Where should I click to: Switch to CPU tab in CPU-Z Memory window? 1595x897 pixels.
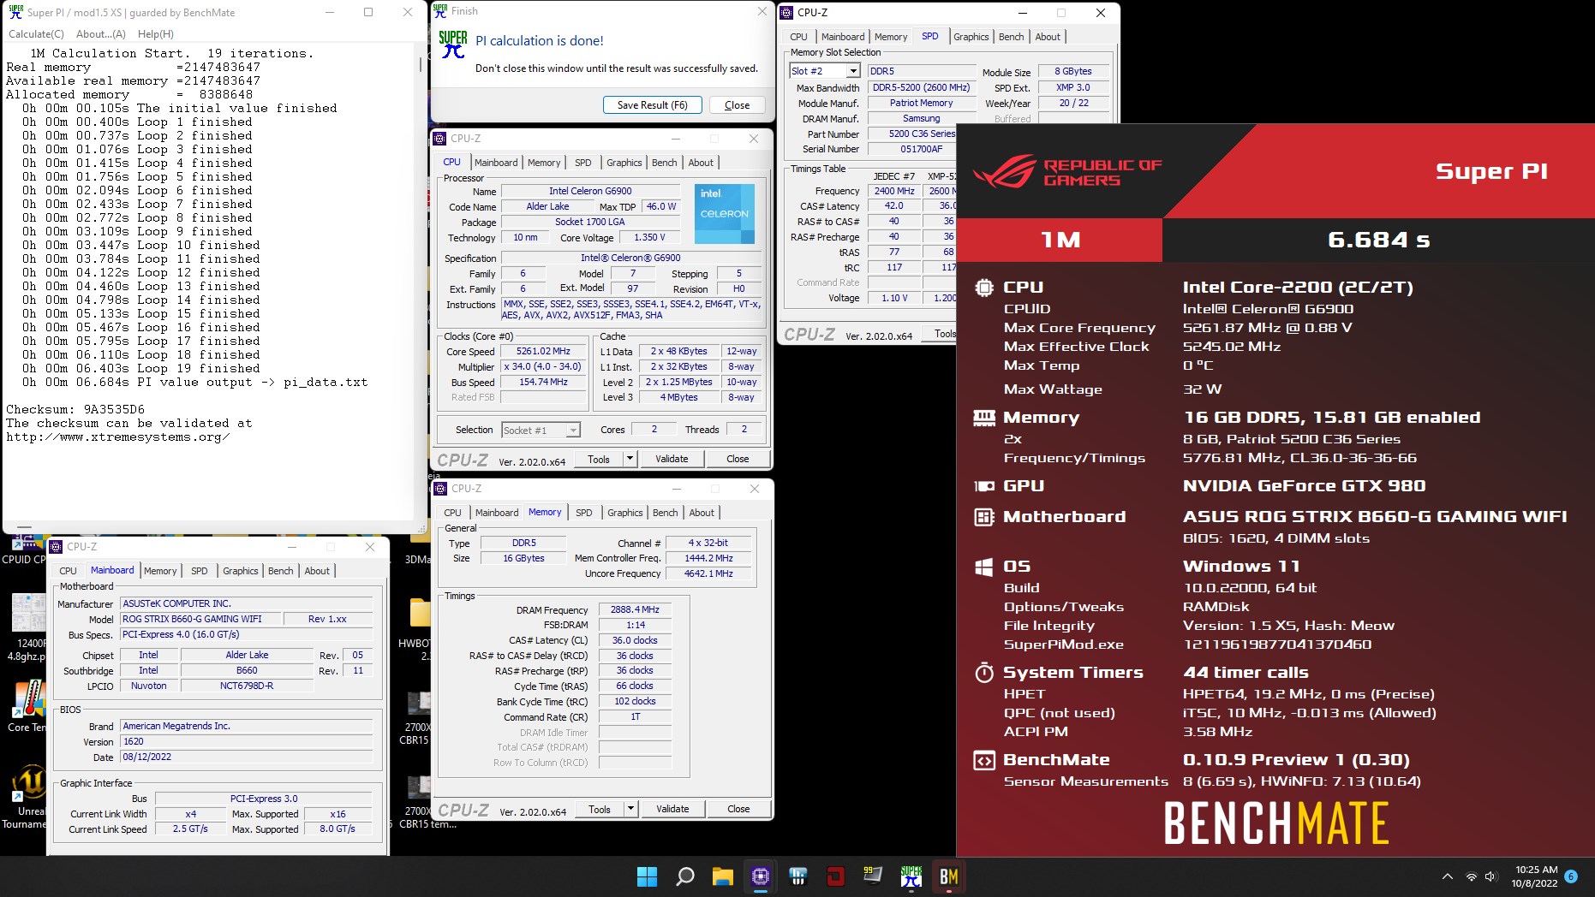point(453,513)
